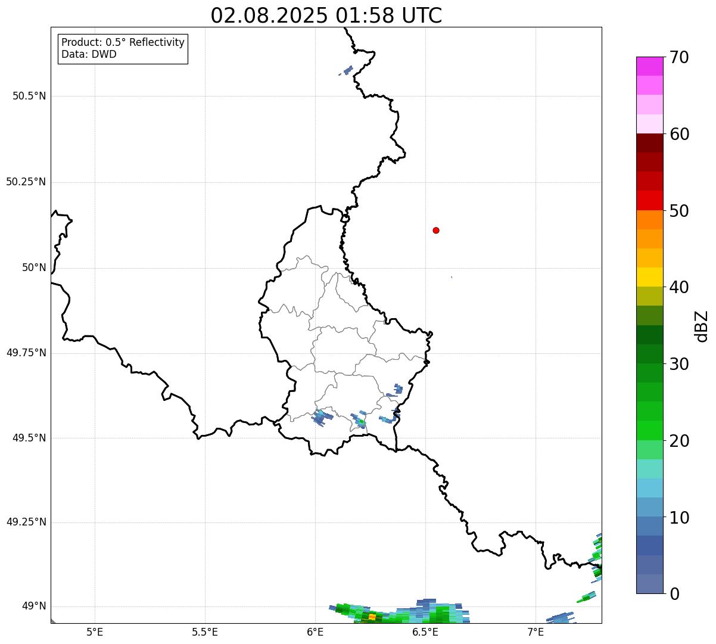Click the colorbar tick label 70
Image resolution: width=716 pixels, height=644 pixels.
(x=679, y=57)
